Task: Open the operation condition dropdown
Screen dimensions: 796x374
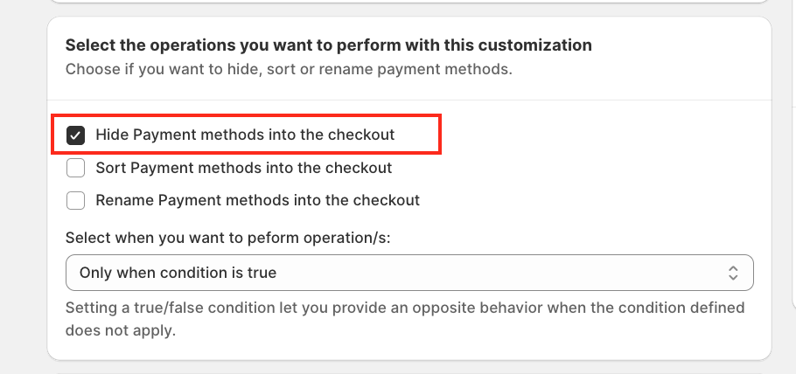Action: coord(409,273)
